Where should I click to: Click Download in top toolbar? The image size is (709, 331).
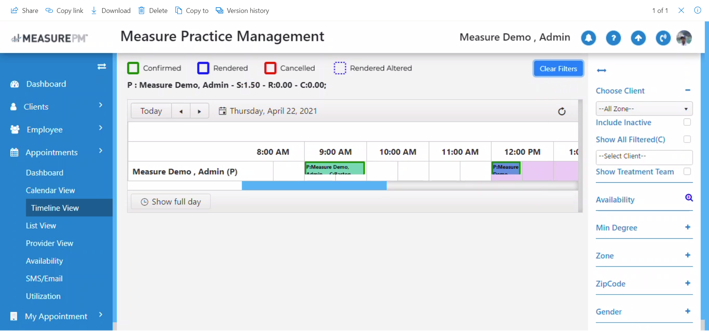[111, 10]
